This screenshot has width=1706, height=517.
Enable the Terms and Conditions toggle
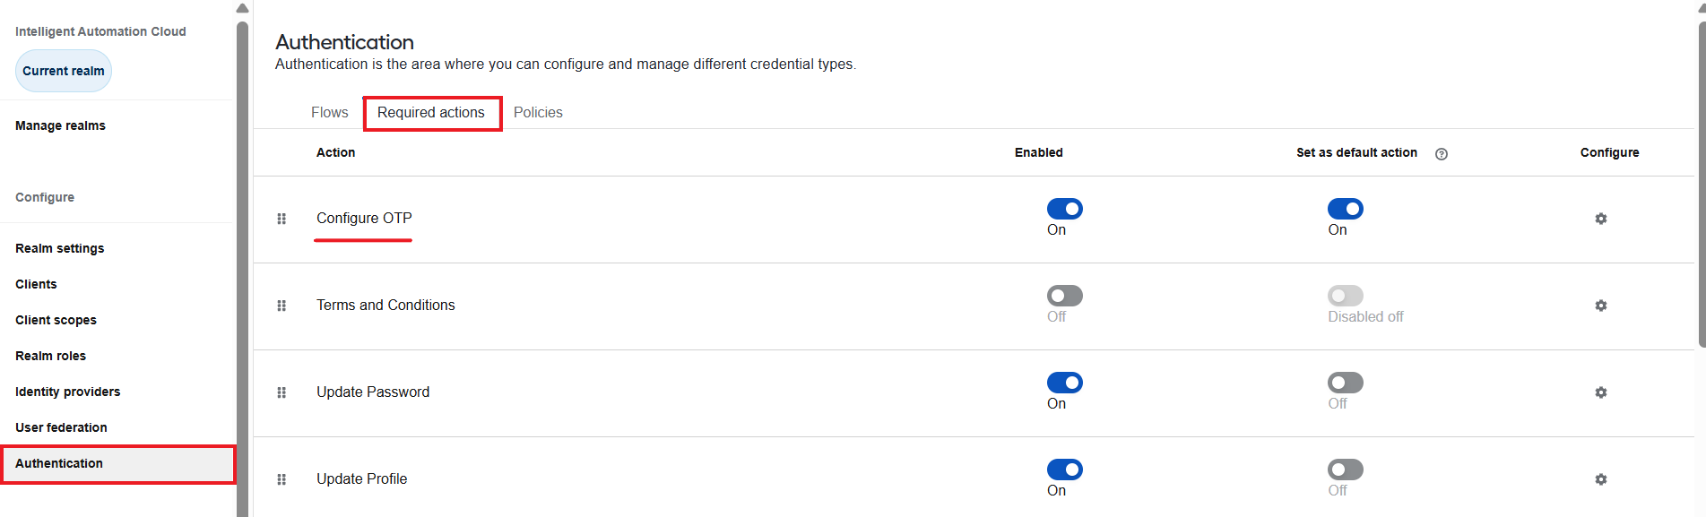(x=1065, y=296)
